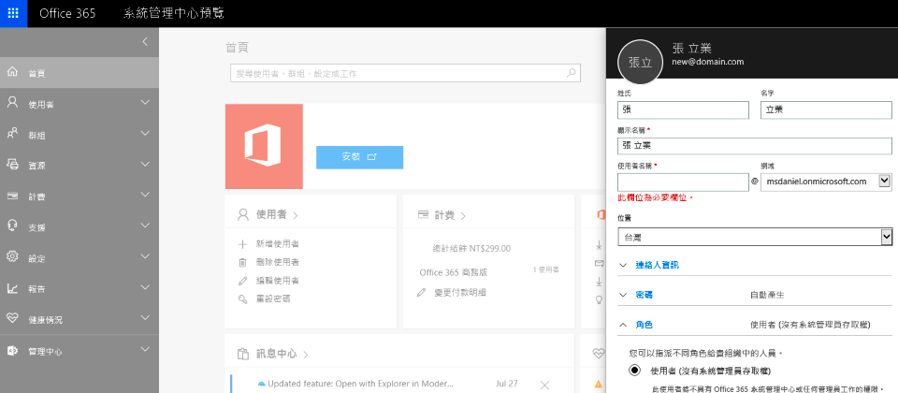The image size is (898, 393).
Task: Click the 刪除使用者 link
Action: 277,262
